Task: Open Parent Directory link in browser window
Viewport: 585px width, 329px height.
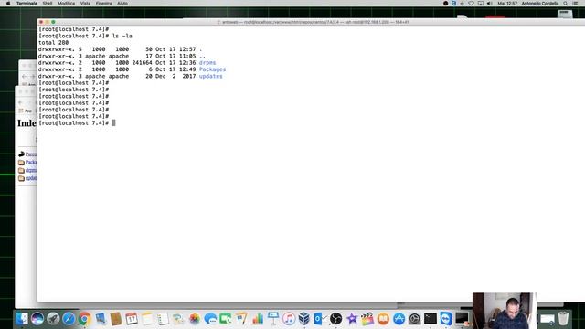Action: (x=31, y=154)
